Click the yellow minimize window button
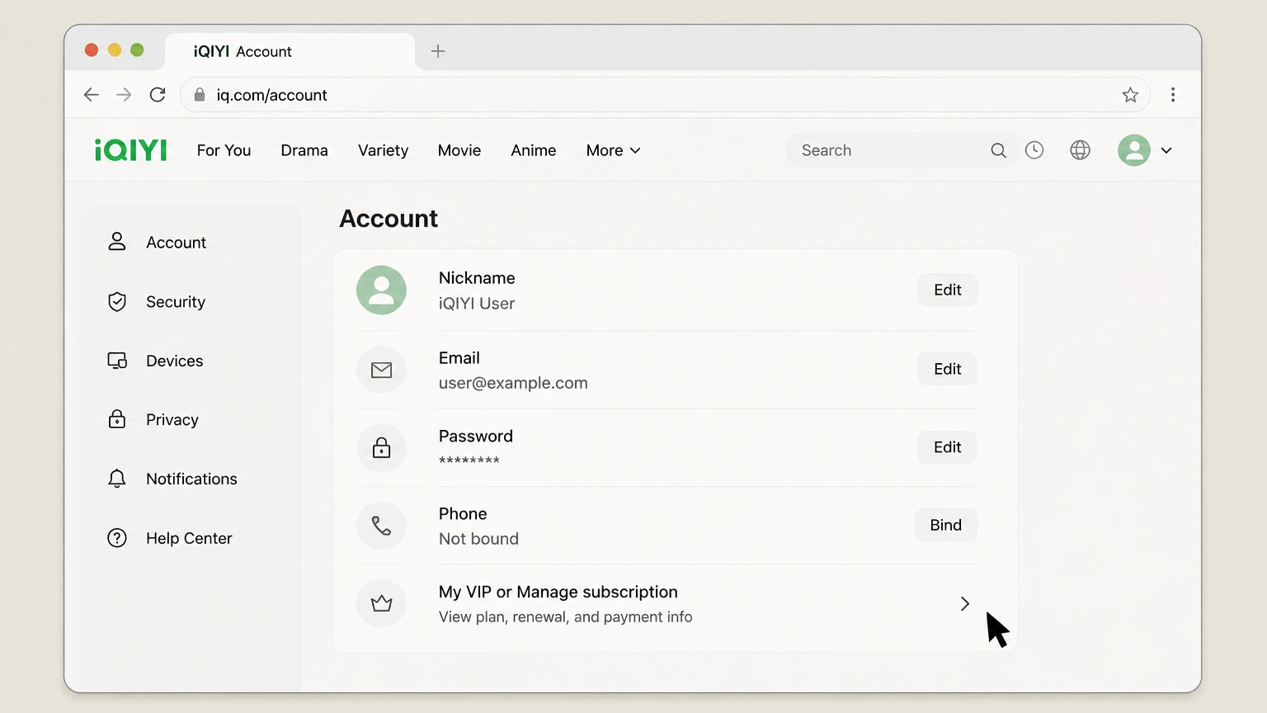1267x713 pixels. (x=115, y=50)
